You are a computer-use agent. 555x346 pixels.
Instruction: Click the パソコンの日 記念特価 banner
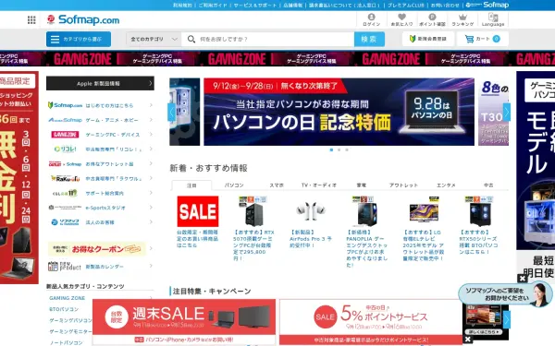pos(339,112)
